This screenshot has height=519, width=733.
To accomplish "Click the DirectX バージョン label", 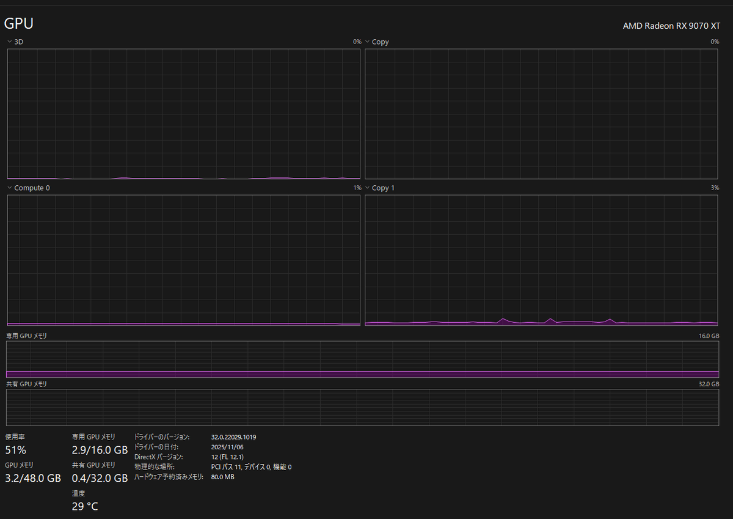I will [158, 457].
